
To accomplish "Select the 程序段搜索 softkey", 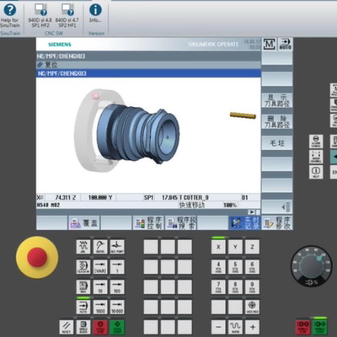I will click(180, 222).
